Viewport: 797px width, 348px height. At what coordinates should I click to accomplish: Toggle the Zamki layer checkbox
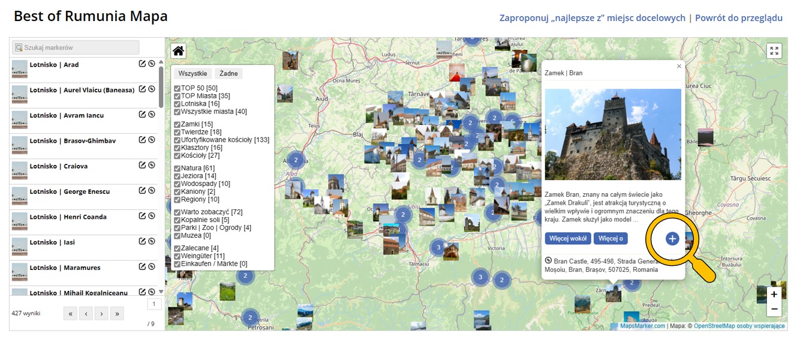tap(177, 124)
